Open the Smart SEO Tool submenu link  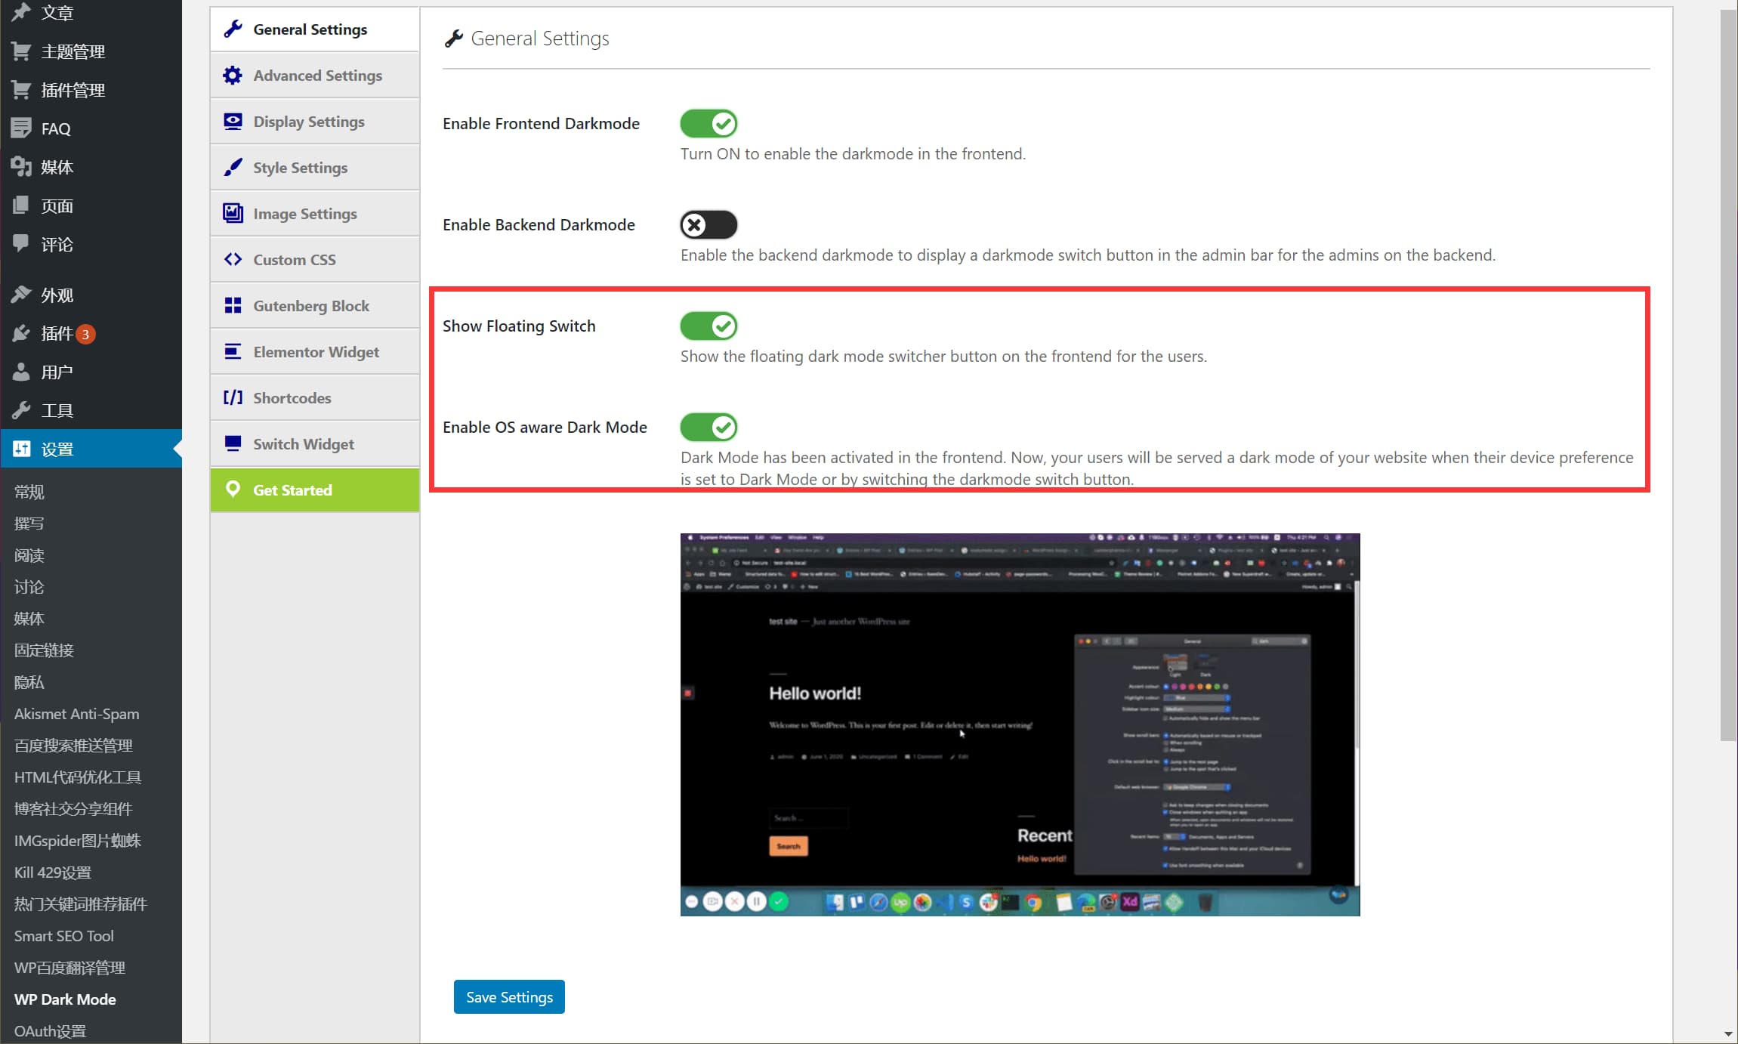tap(63, 936)
